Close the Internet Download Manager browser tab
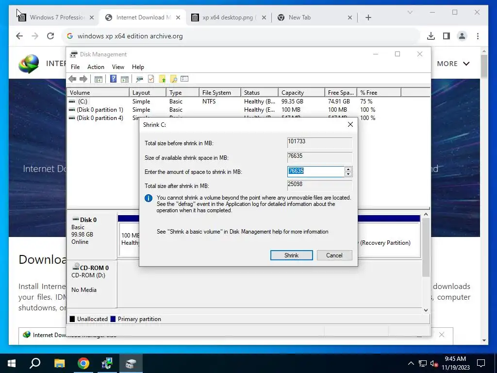Image resolution: width=497 pixels, height=373 pixels. tap(179, 17)
